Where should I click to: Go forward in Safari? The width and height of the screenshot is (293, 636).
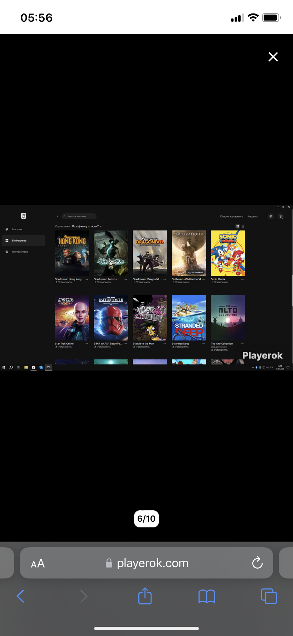point(84,596)
